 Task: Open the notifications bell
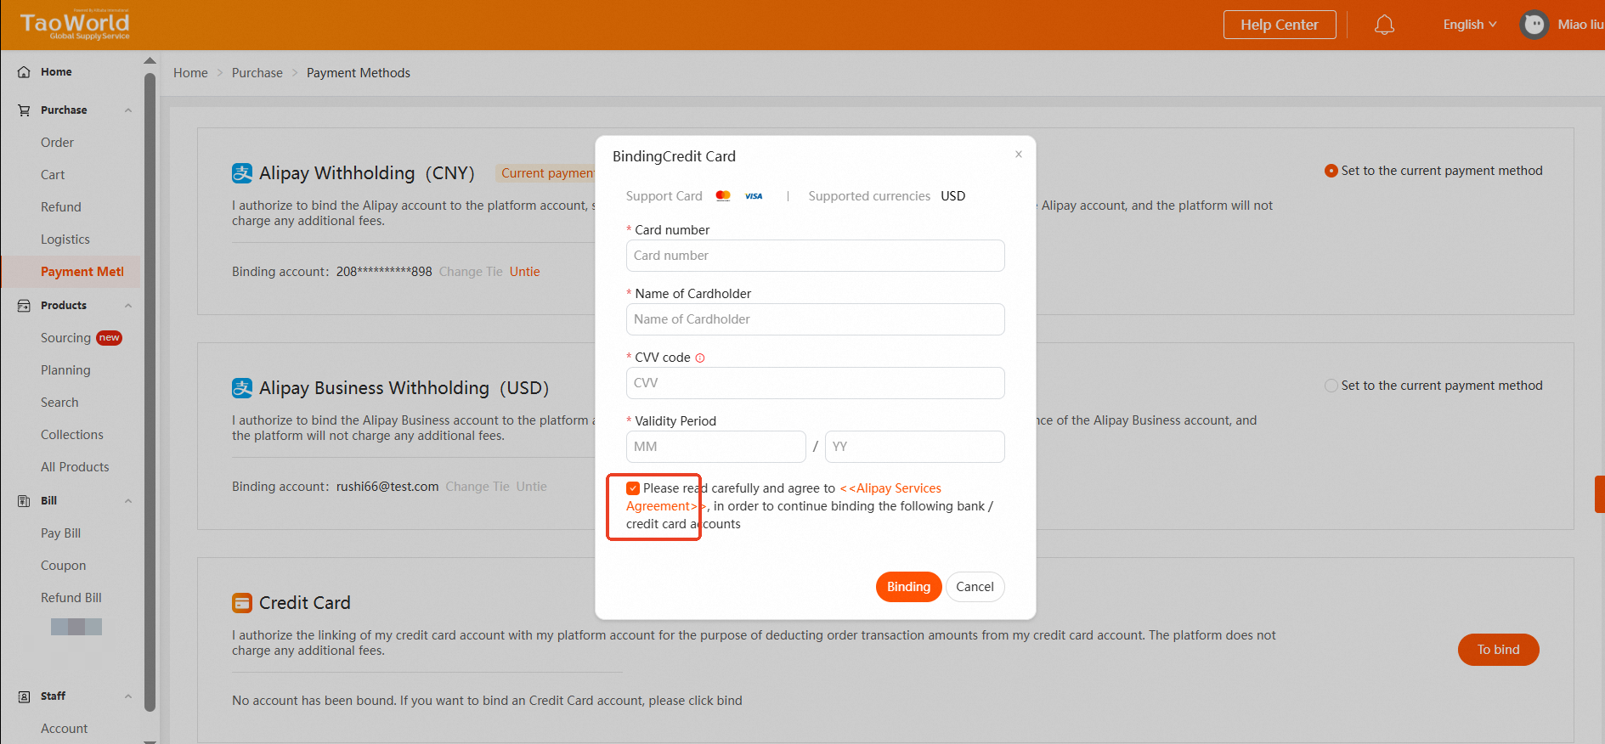(x=1384, y=25)
